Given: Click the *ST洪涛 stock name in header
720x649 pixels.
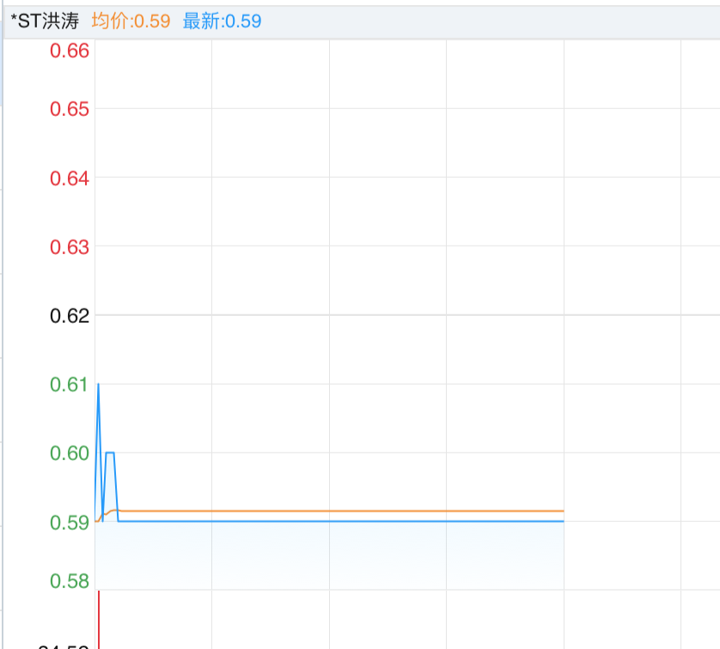Looking at the screenshot, I should (x=44, y=21).
